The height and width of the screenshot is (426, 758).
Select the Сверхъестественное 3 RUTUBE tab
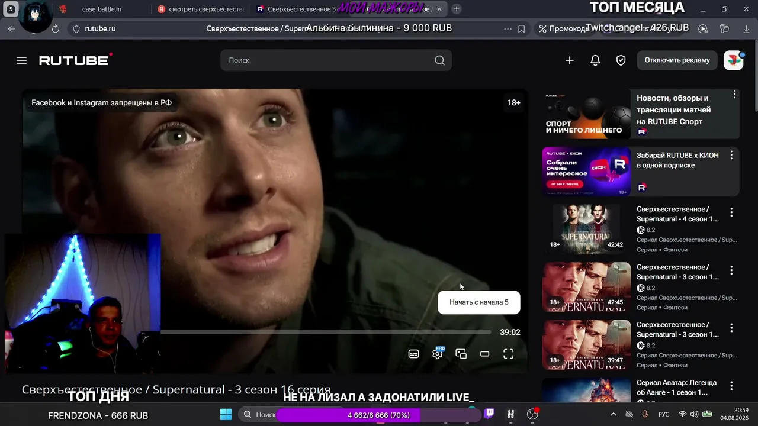point(301,9)
